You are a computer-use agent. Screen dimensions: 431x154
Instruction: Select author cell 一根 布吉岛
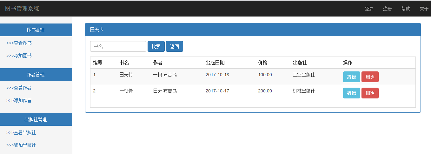[165, 75]
